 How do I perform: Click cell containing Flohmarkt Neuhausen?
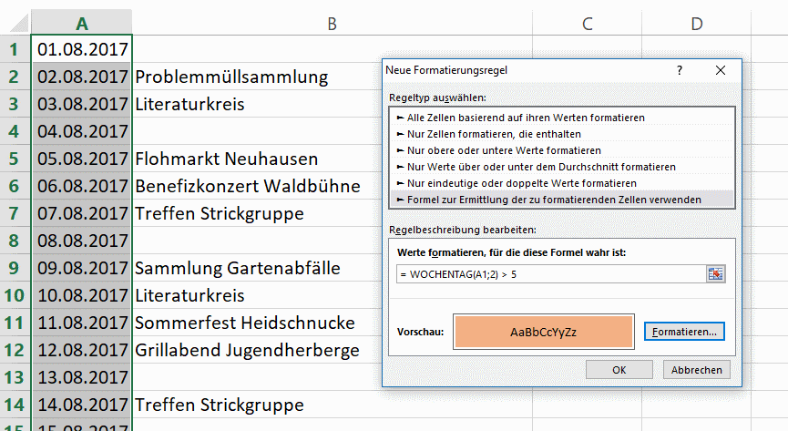click(226, 159)
